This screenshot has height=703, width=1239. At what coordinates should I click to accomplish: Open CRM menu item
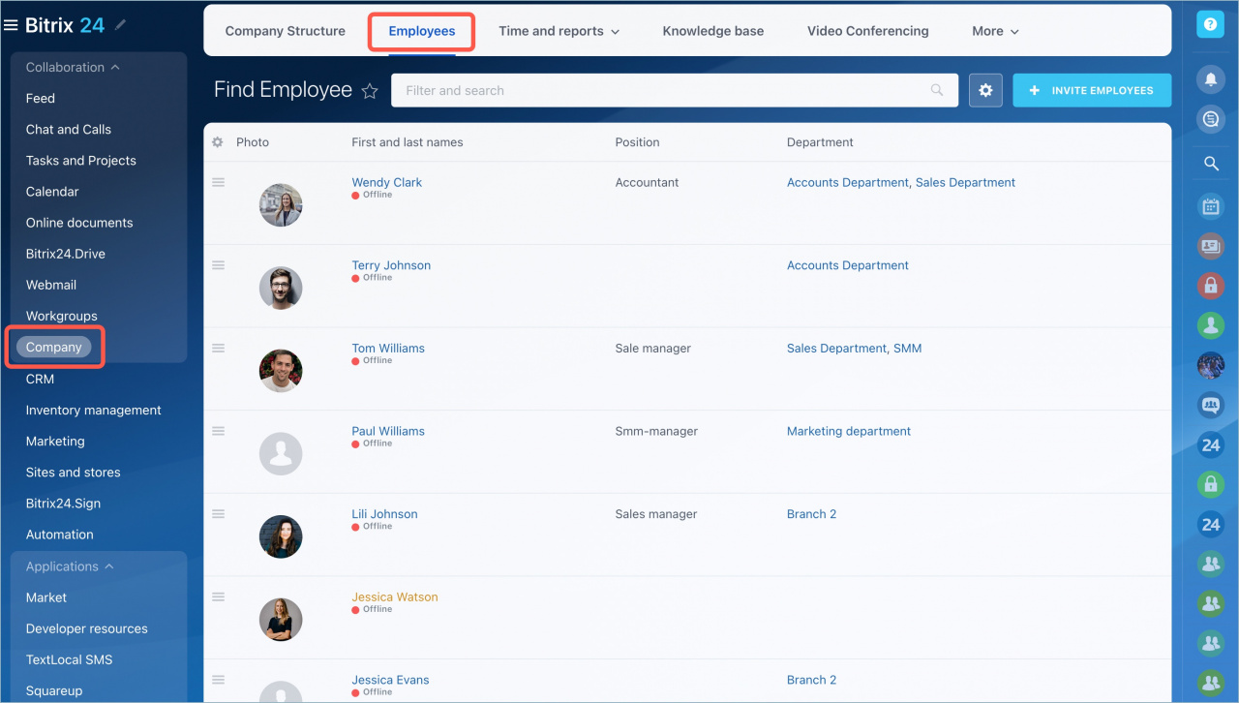[40, 379]
